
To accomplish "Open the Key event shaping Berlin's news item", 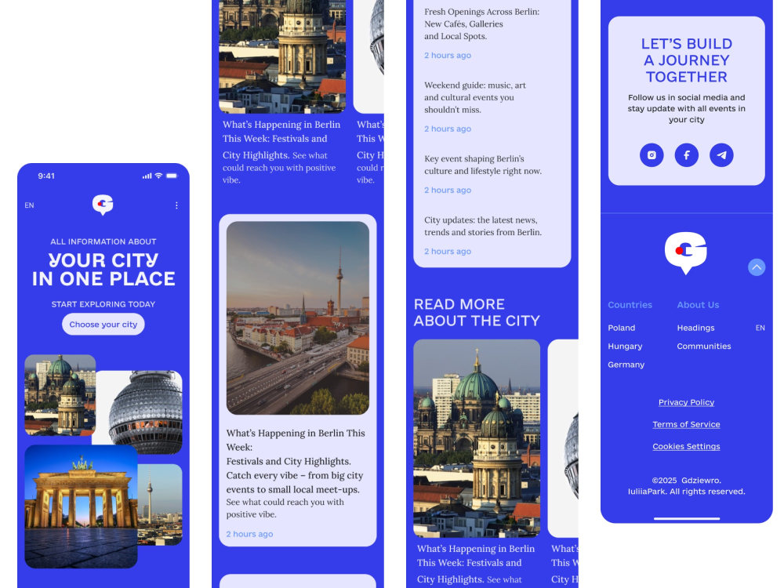I will click(x=483, y=165).
